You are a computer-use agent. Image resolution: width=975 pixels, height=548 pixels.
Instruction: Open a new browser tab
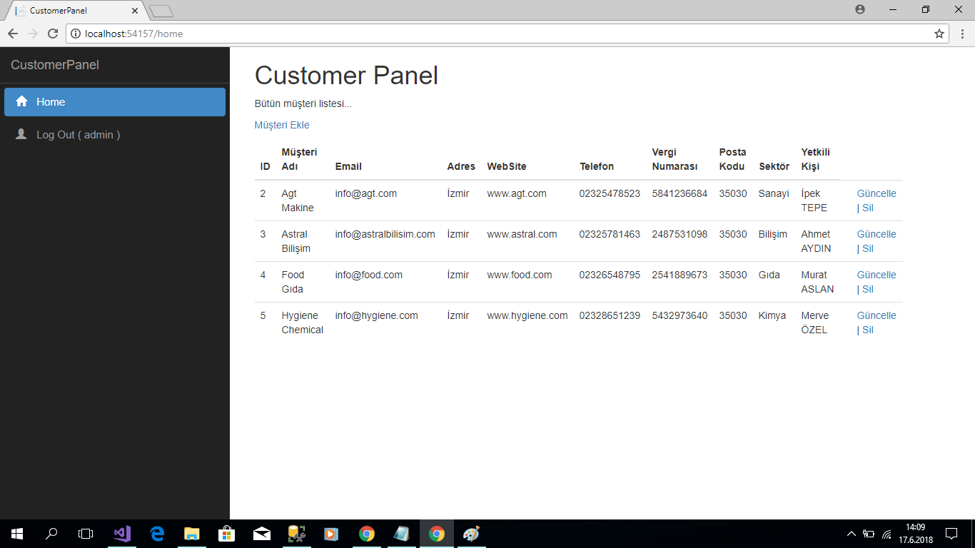coord(161,11)
